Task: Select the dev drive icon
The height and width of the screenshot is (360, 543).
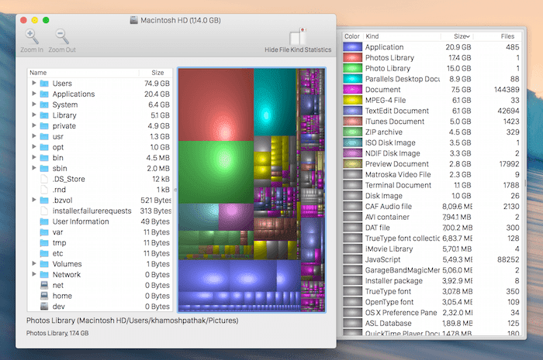Action: (44, 307)
